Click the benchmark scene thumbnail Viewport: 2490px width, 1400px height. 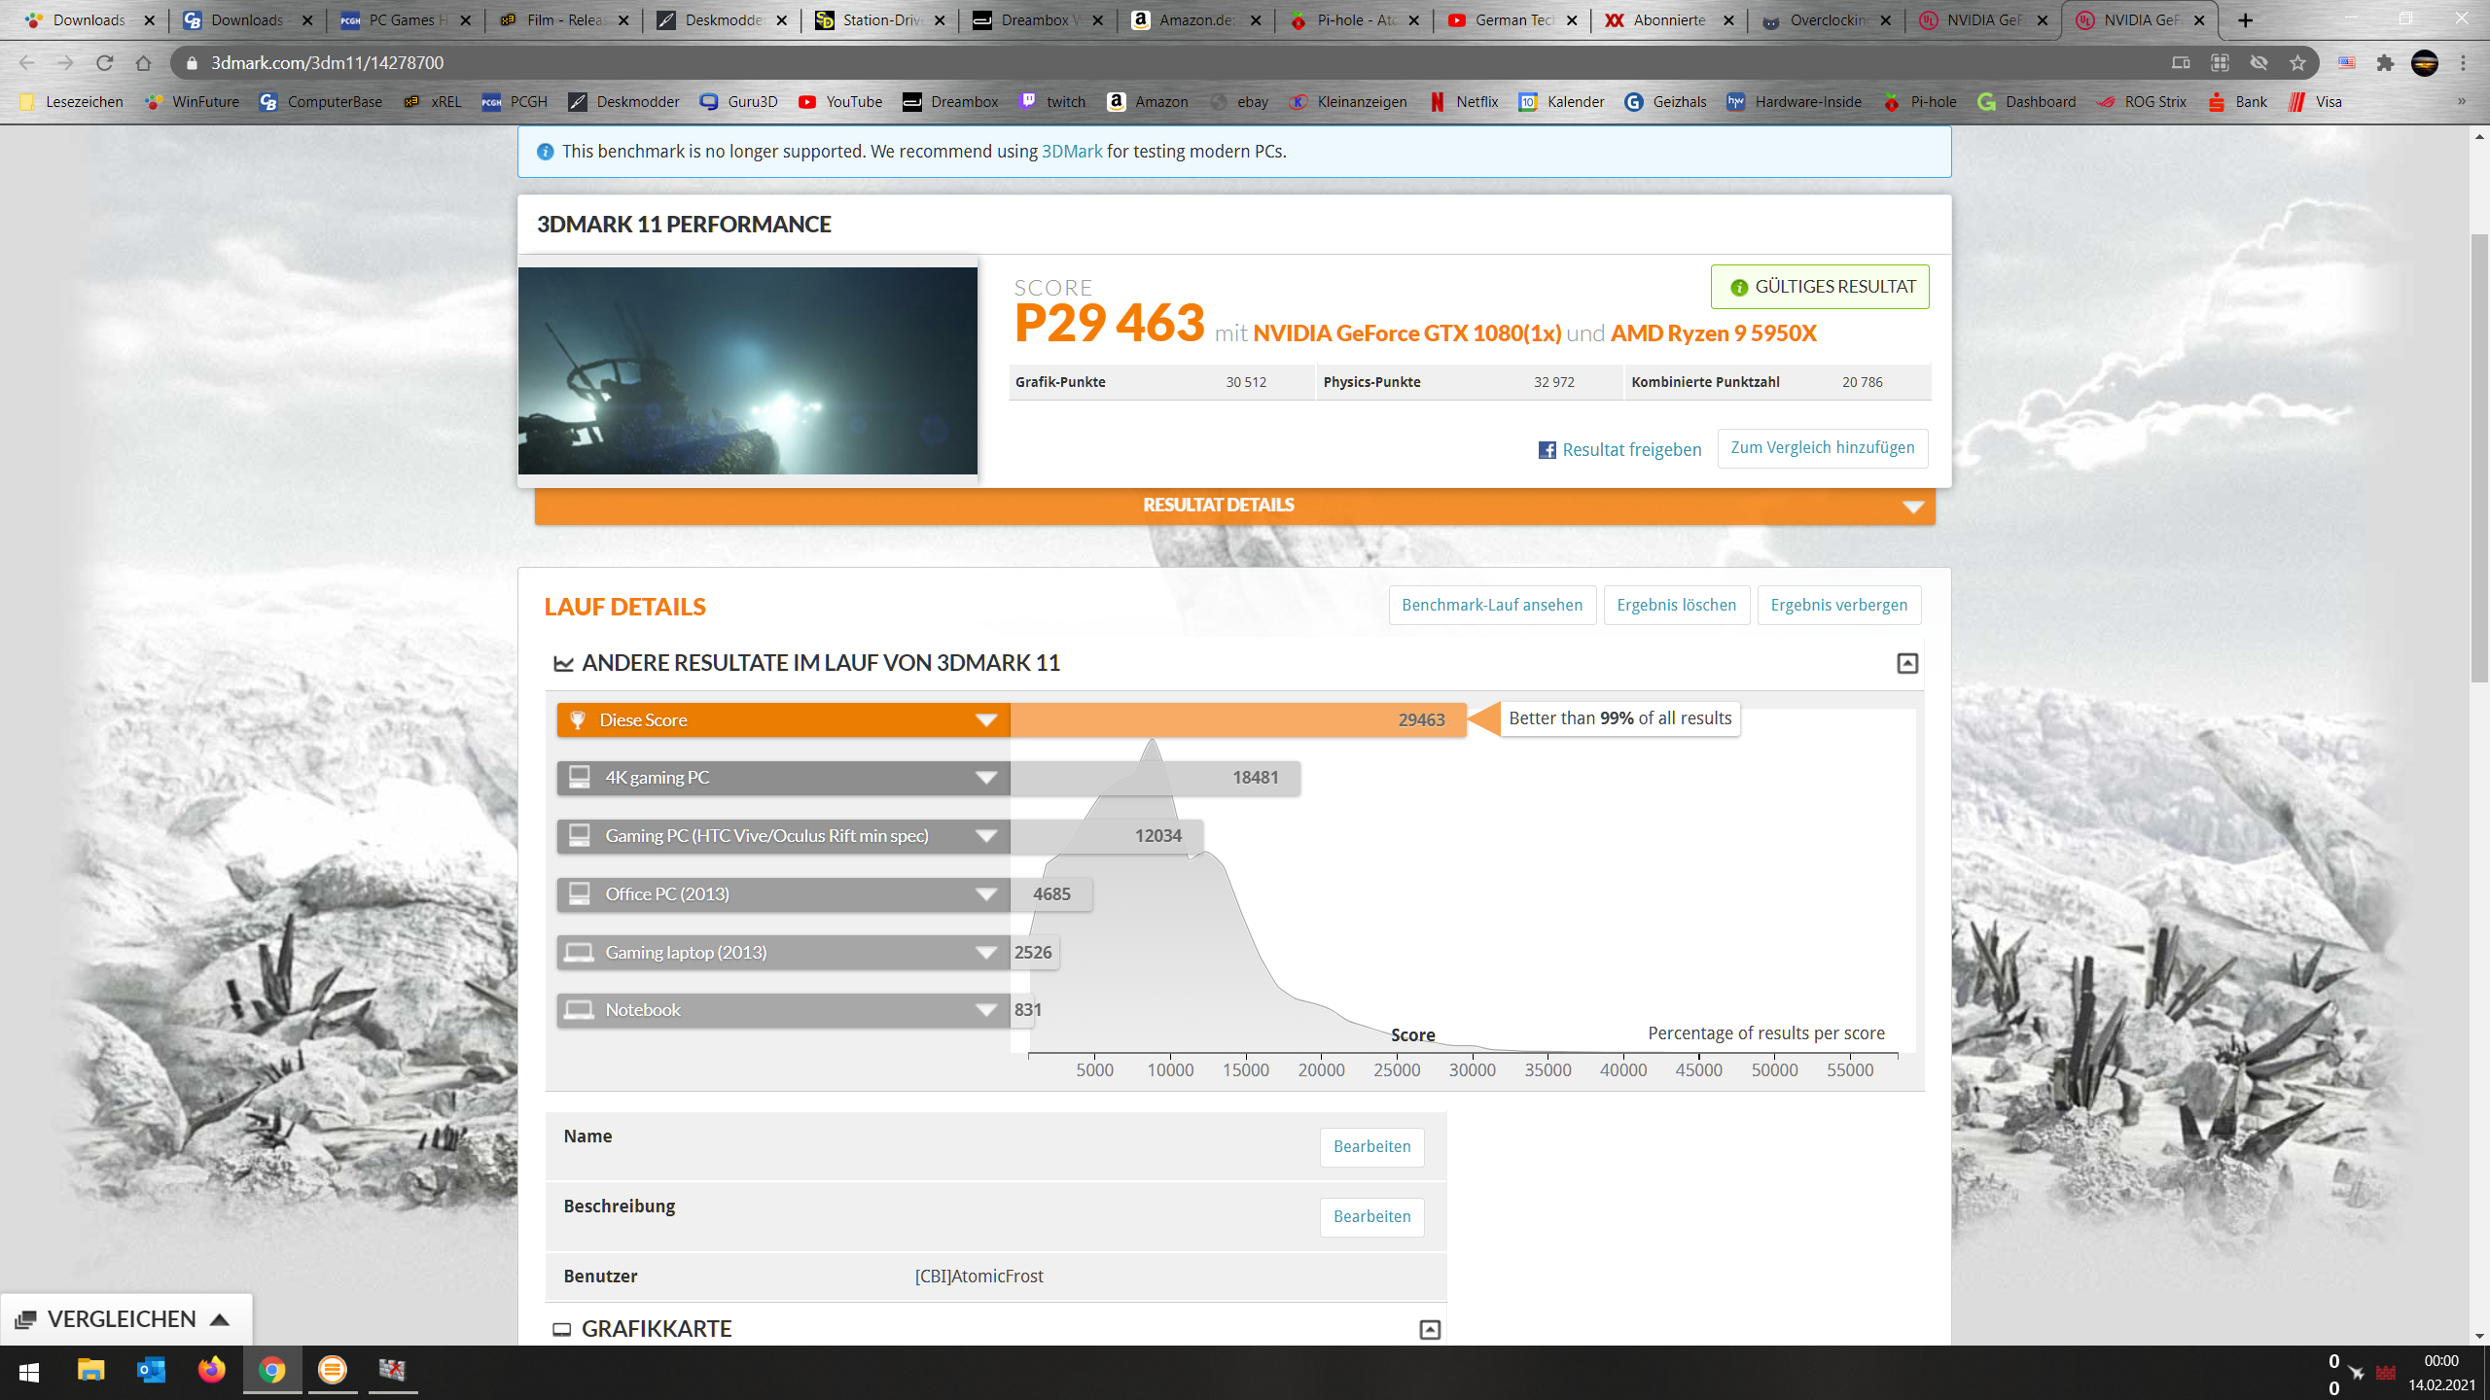[747, 370]
